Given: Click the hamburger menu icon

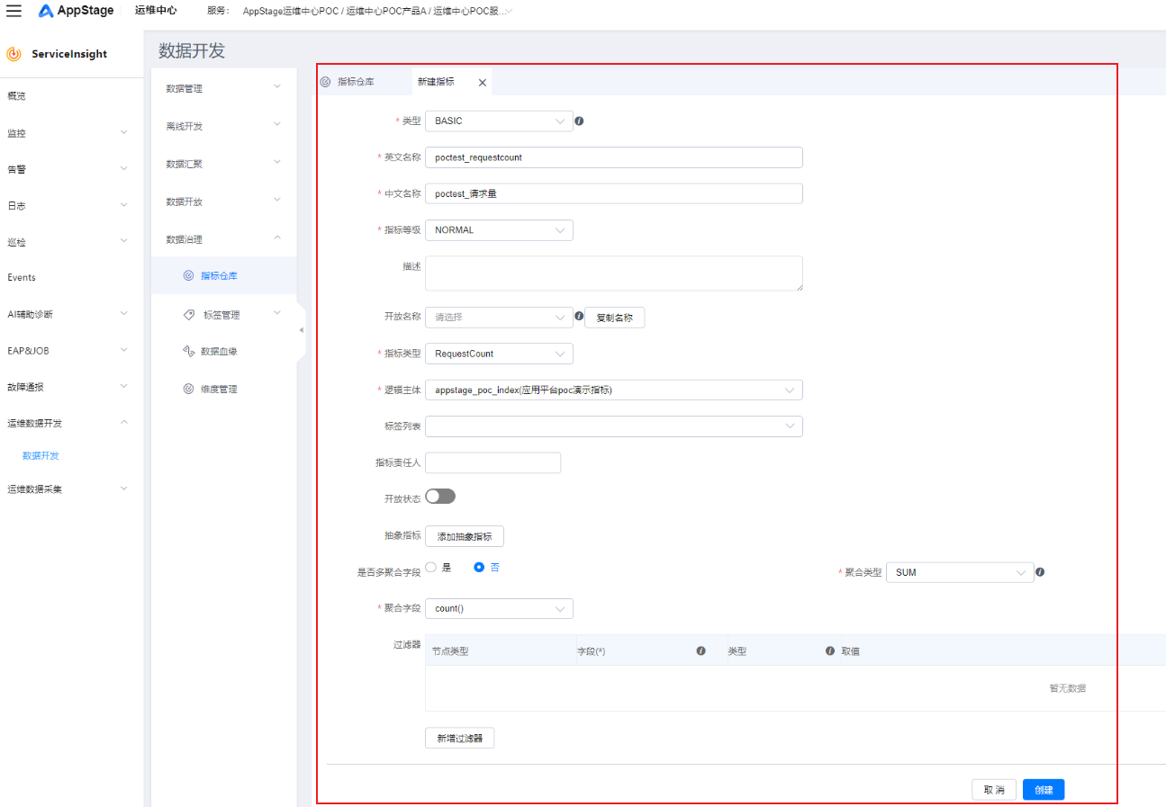Looking at the screenshot, I should click(14, 11).
